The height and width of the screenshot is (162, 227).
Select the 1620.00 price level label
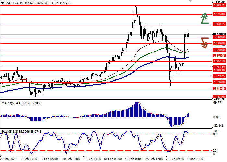coord(219,50)
